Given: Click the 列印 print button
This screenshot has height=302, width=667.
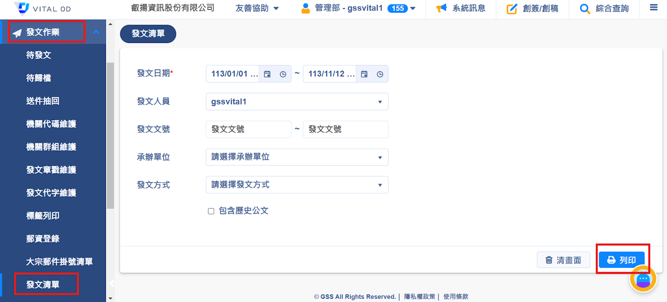Looking at the screenshot, I should click(x=622, y=260).
